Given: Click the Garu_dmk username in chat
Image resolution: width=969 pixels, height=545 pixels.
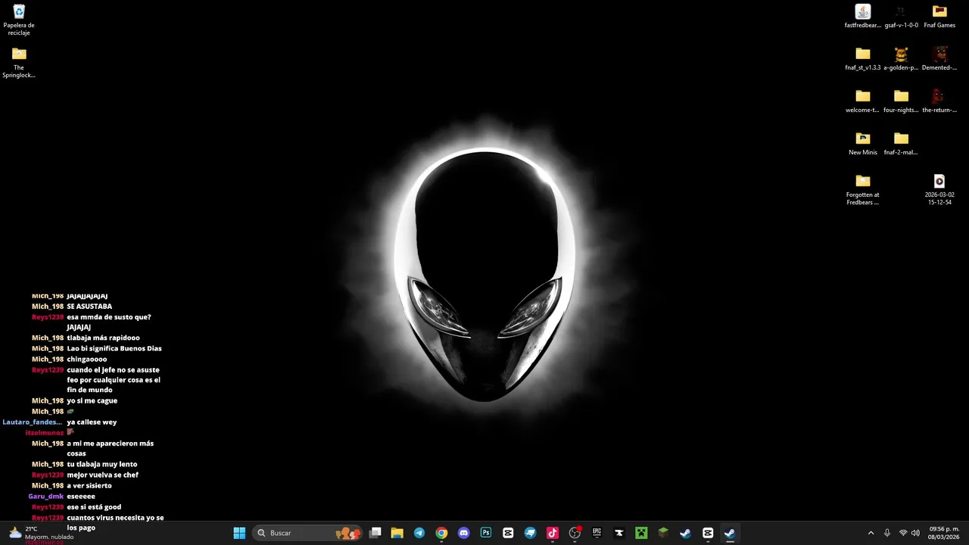Looking at the screenshot, I should click(x=46, y=496).
